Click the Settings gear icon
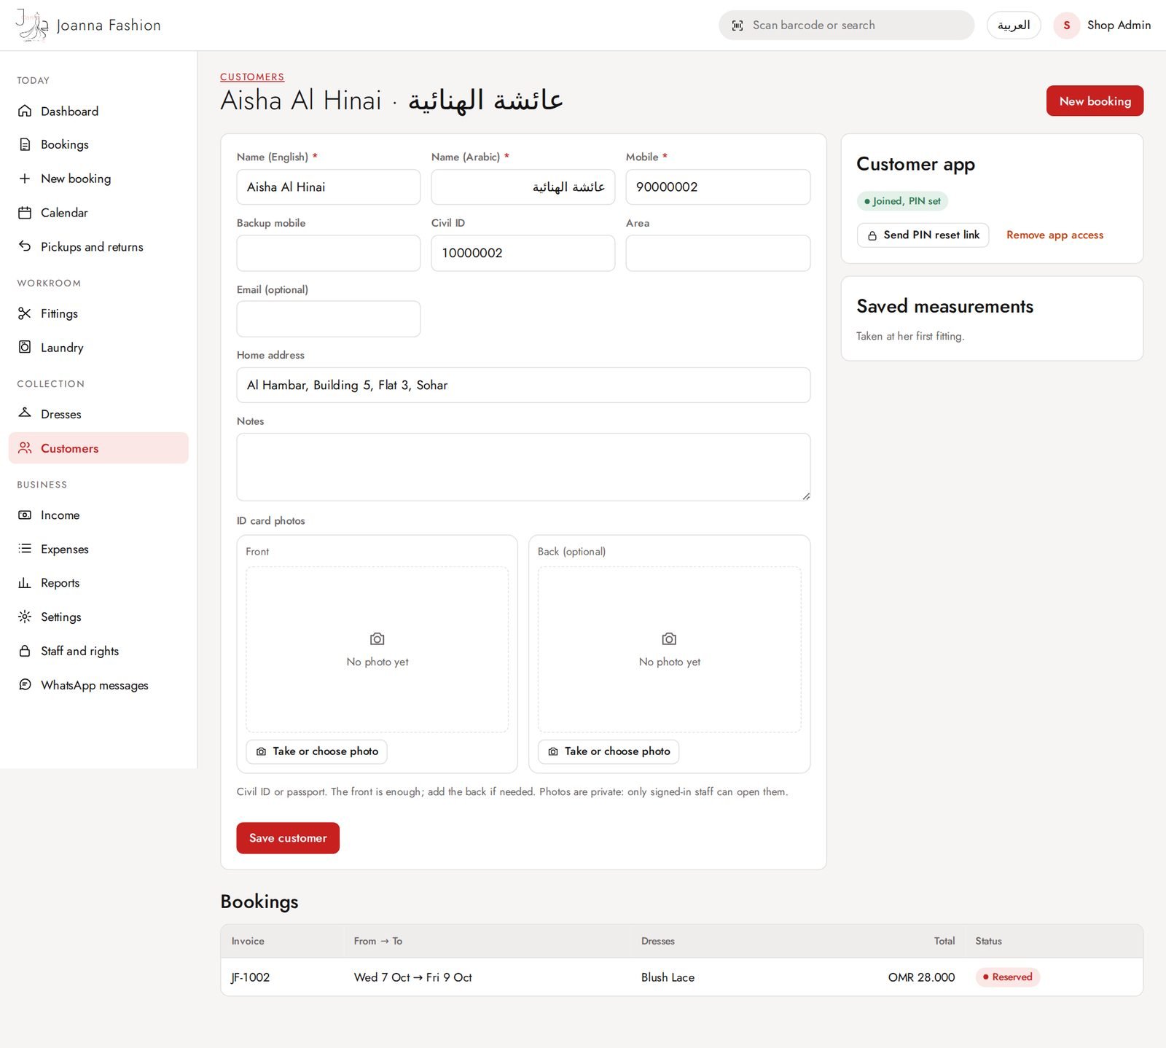Image resolution: width=1166 pixels, height=1048 pixels. tap(25, 617)
